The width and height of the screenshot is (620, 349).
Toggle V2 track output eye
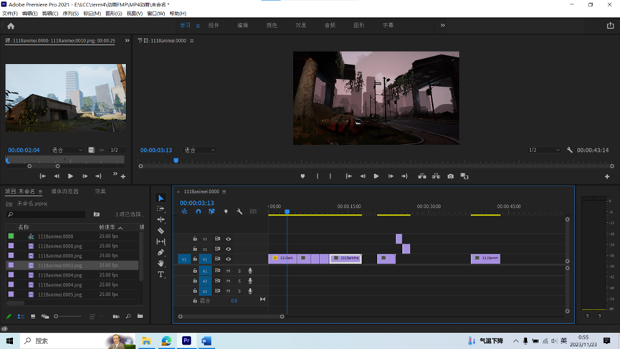(x=228, y=249)
